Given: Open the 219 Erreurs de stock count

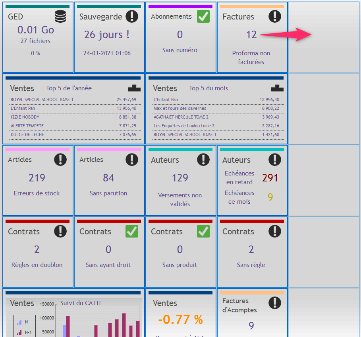Looking at the screenshot, I should coord(37,178).
